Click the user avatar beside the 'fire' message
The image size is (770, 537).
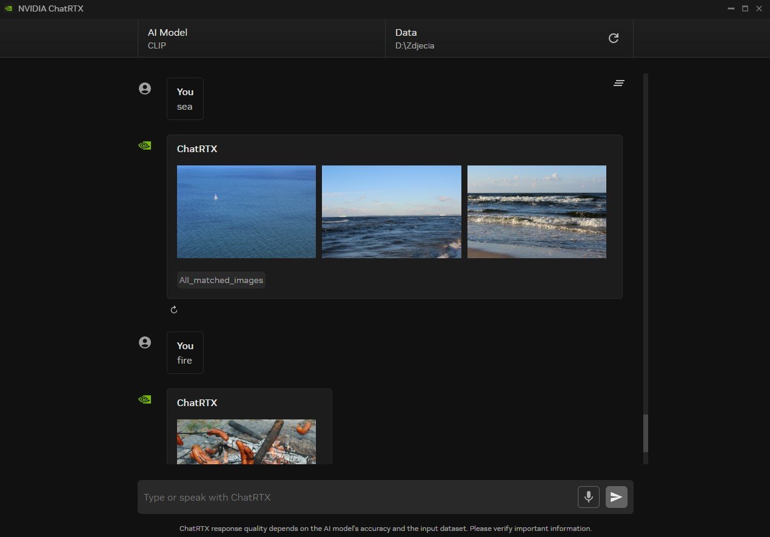point(144,342)
